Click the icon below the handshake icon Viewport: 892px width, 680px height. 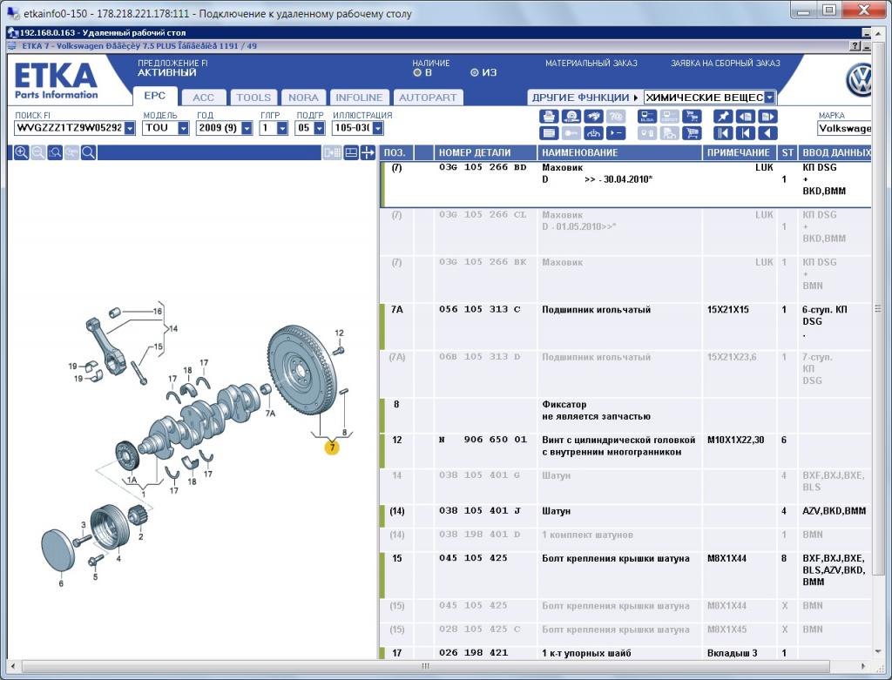click(x=593, y=133)
